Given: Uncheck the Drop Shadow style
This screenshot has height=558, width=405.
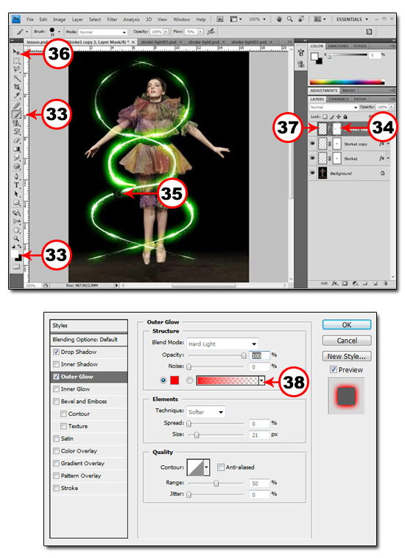Looking at the screenshot, I should 56,352.
